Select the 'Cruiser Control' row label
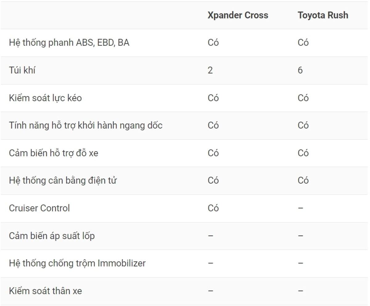 point(39,208)
